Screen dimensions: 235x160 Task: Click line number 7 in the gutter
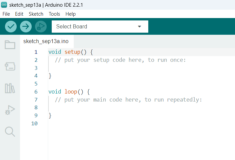coord(36,100)
